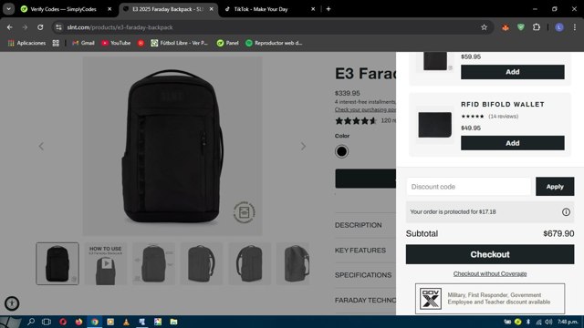Screen dimensions: 584x328
Task: Launch Firefox from the taskbar
Action: [x=78, y=322]
